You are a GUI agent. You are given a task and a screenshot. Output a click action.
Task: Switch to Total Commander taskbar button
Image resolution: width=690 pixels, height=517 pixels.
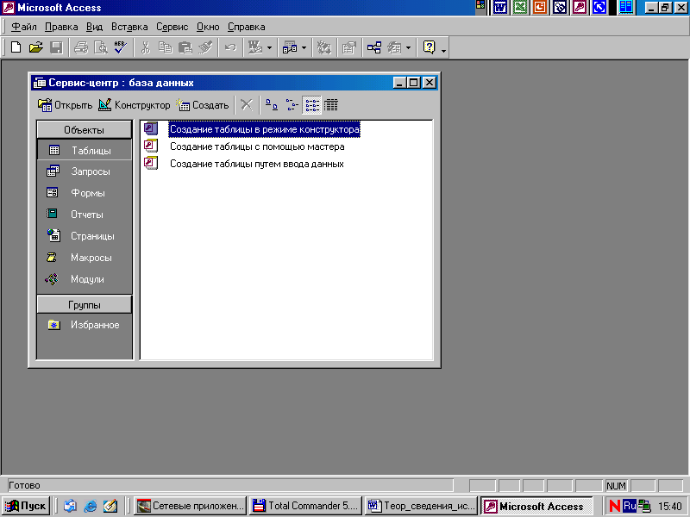(305, 506)
